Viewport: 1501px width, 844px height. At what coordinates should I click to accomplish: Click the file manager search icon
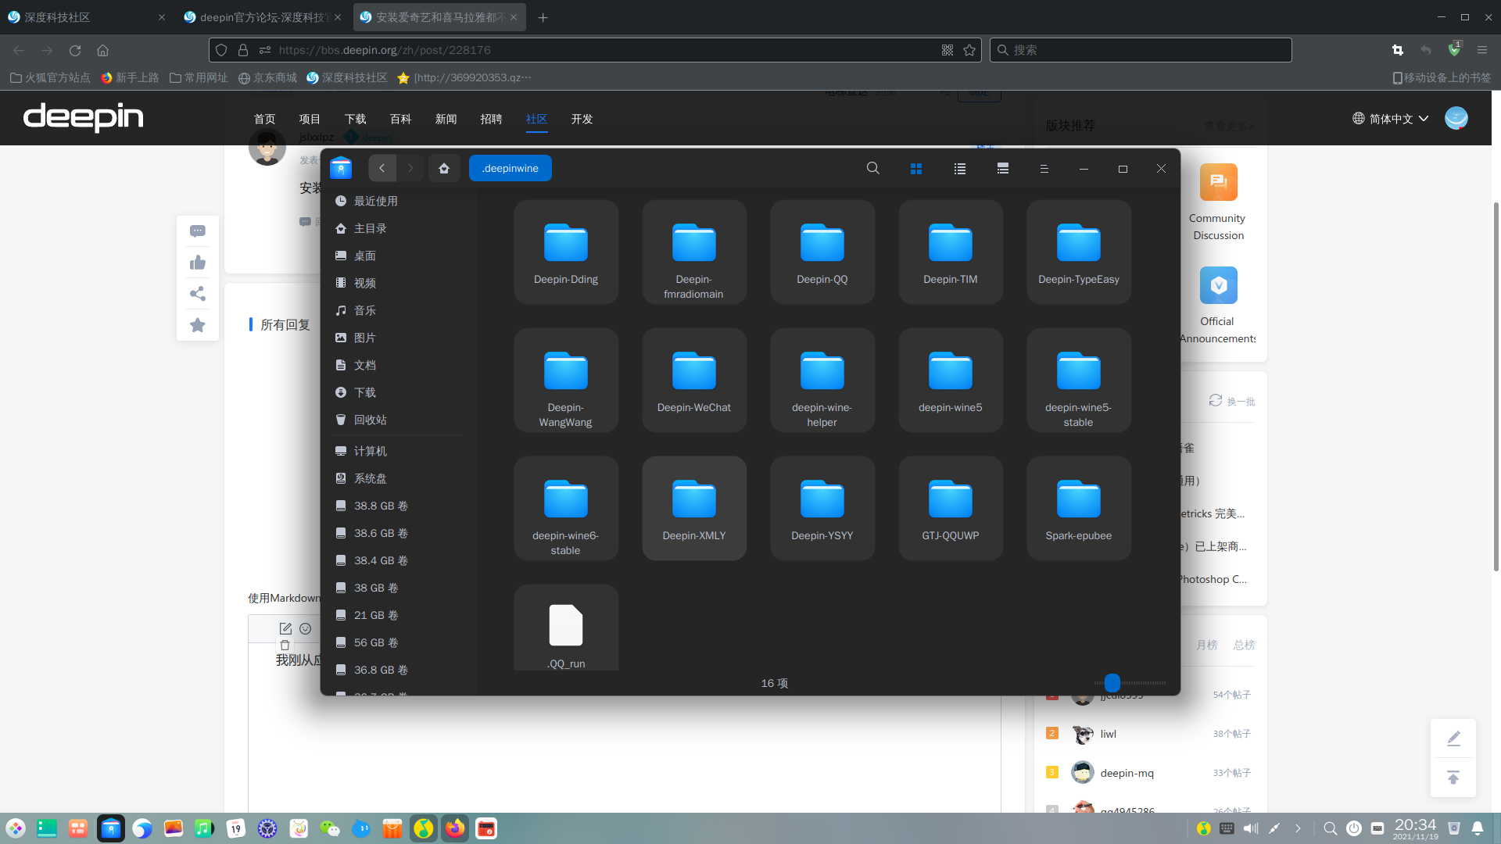point(872,168)
